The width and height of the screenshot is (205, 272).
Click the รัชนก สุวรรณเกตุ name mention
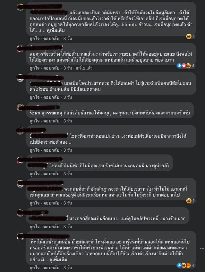pyautogui.click(x=46, y=113)
